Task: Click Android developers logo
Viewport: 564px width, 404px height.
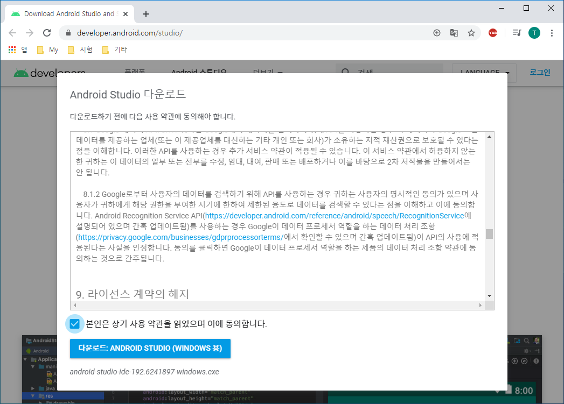Action: [50, 73]
